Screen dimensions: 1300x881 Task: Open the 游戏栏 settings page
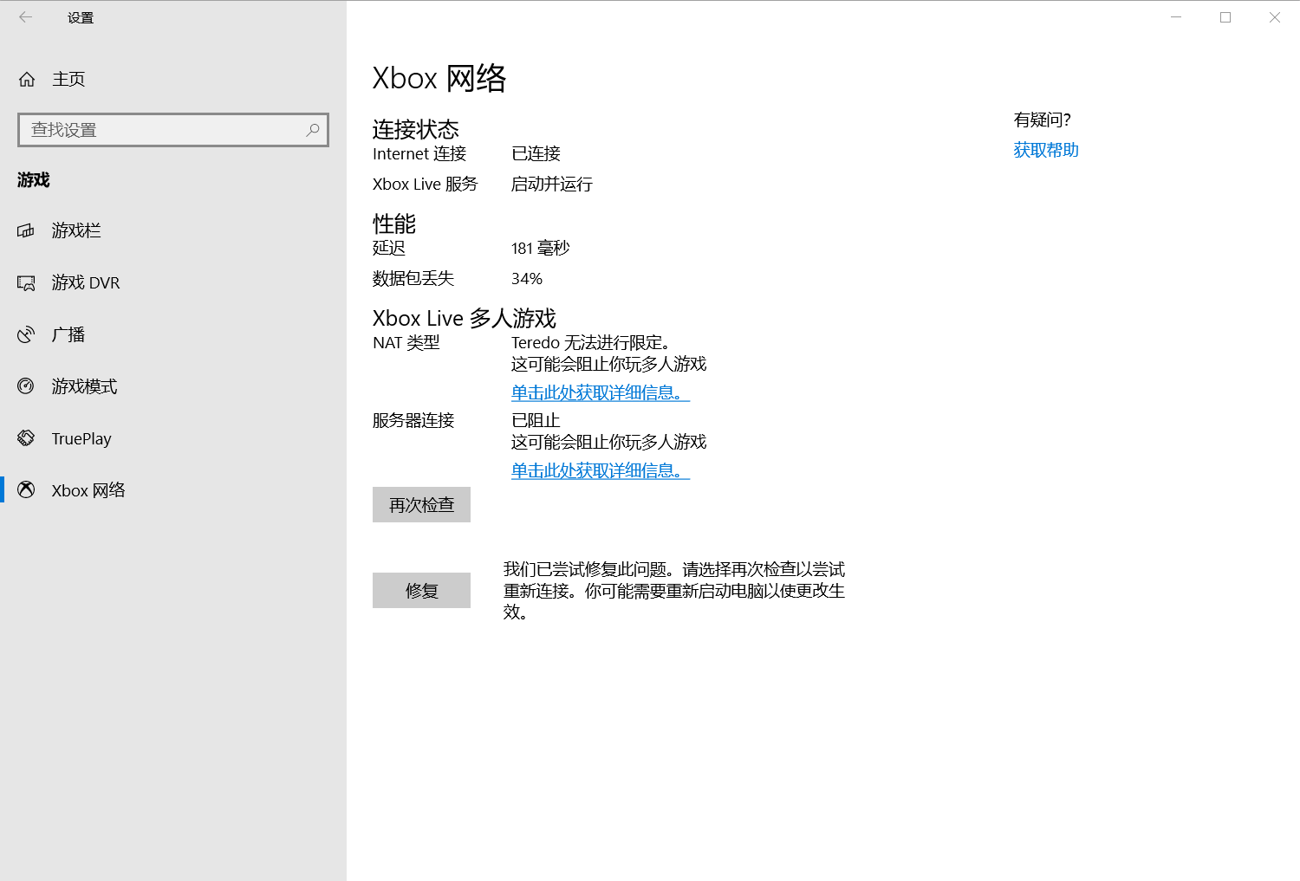point(173,230)
